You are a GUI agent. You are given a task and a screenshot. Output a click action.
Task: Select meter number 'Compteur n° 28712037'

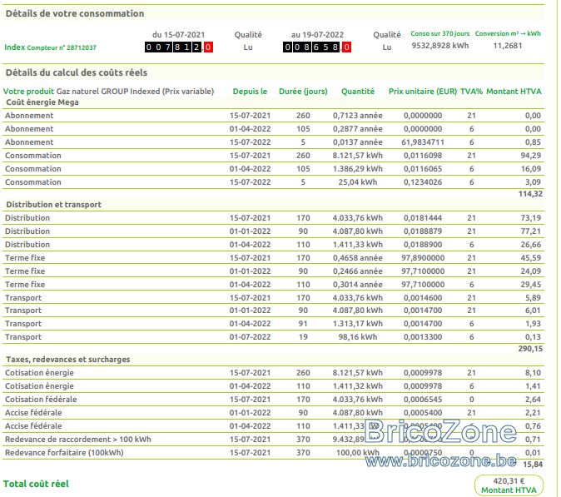tap(62, 47)
